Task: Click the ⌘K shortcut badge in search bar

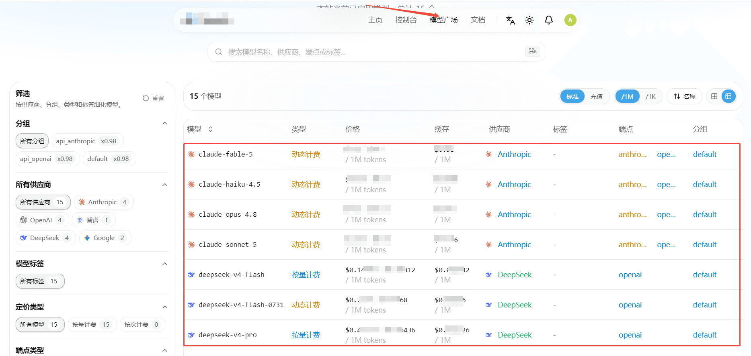Action: [x=533, y=51]
